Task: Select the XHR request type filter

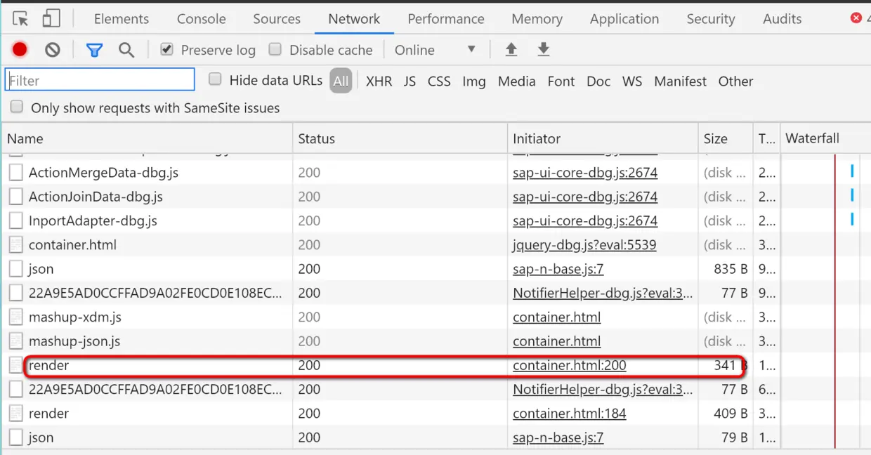Action: point(379,81)
